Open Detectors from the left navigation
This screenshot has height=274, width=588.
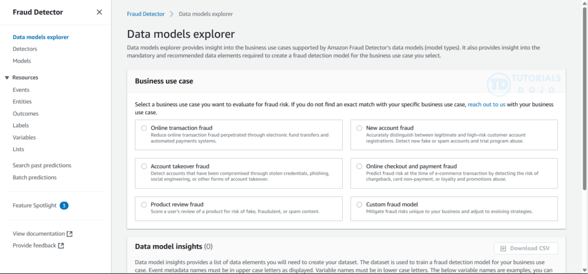[x=25, y=49]
